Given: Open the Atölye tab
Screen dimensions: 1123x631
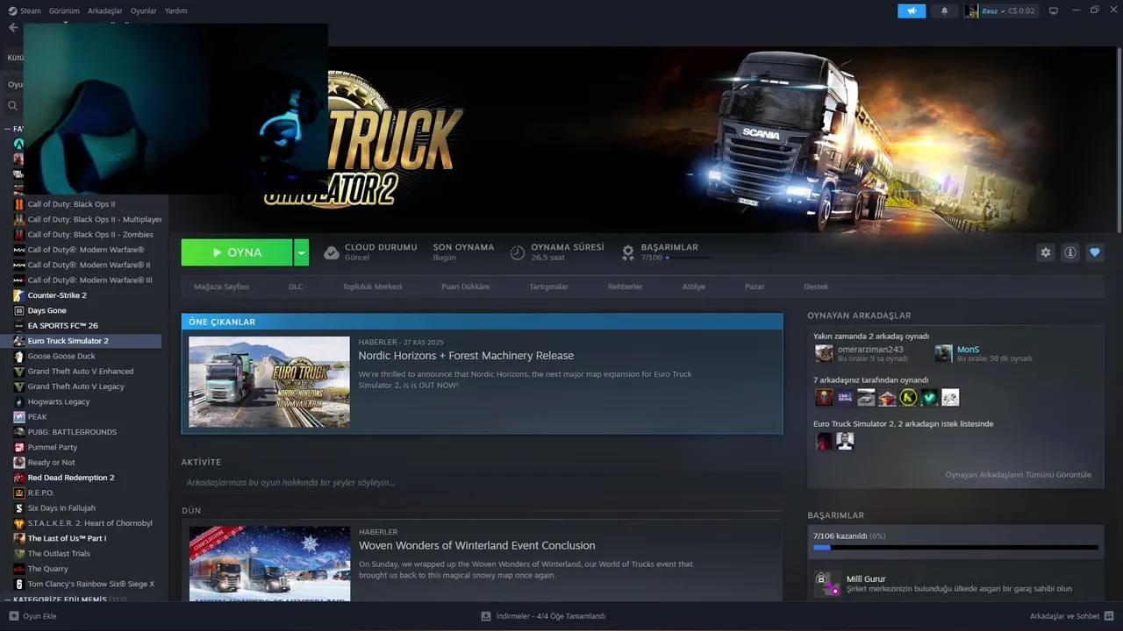Looking at the screenshot, I should 694,287.
